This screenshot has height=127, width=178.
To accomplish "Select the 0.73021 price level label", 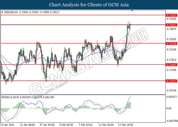I will (x=171, y=25).
